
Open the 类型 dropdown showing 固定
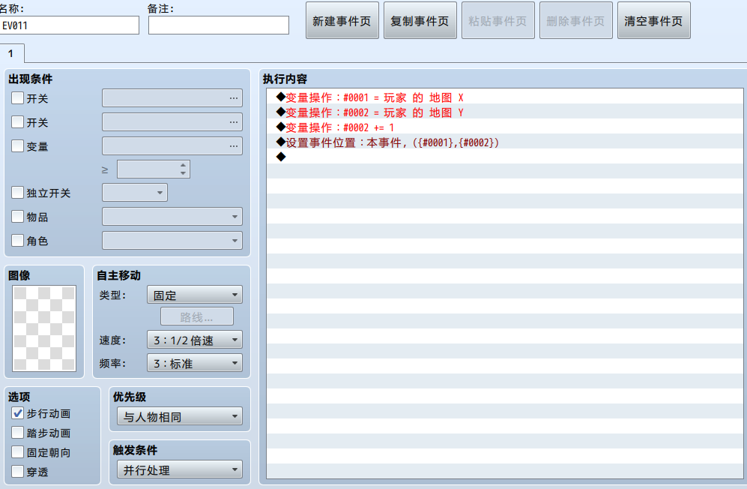195,295
